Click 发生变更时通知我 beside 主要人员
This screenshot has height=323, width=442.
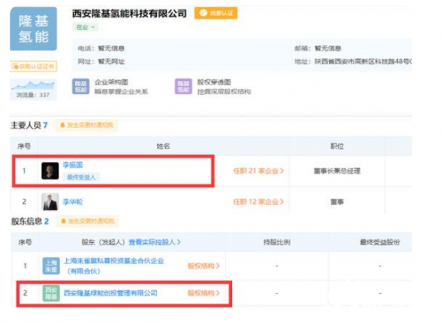click(86, 125)
